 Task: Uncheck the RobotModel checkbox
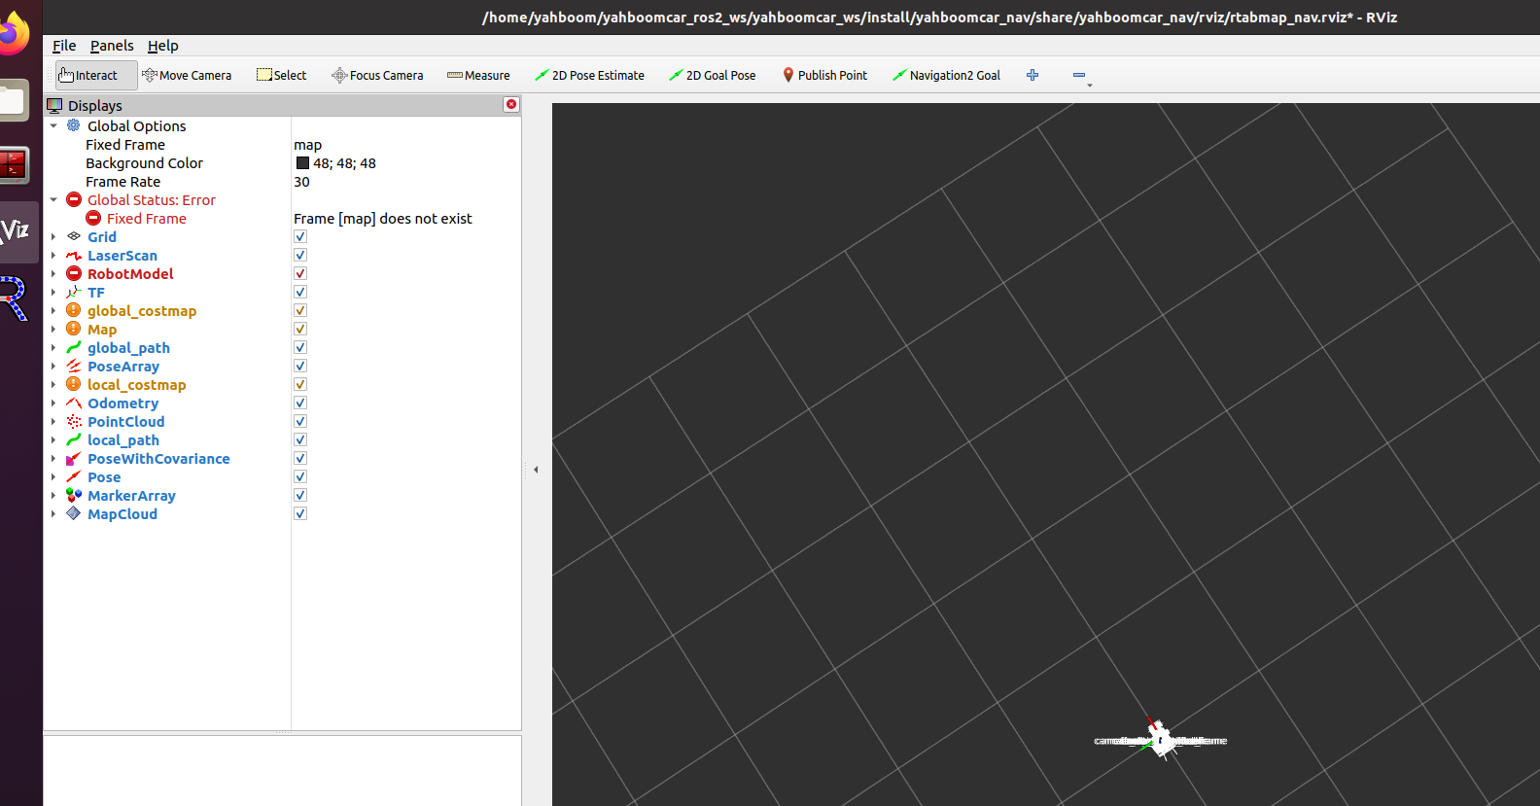pyautogui.click(x=300, y=273)
